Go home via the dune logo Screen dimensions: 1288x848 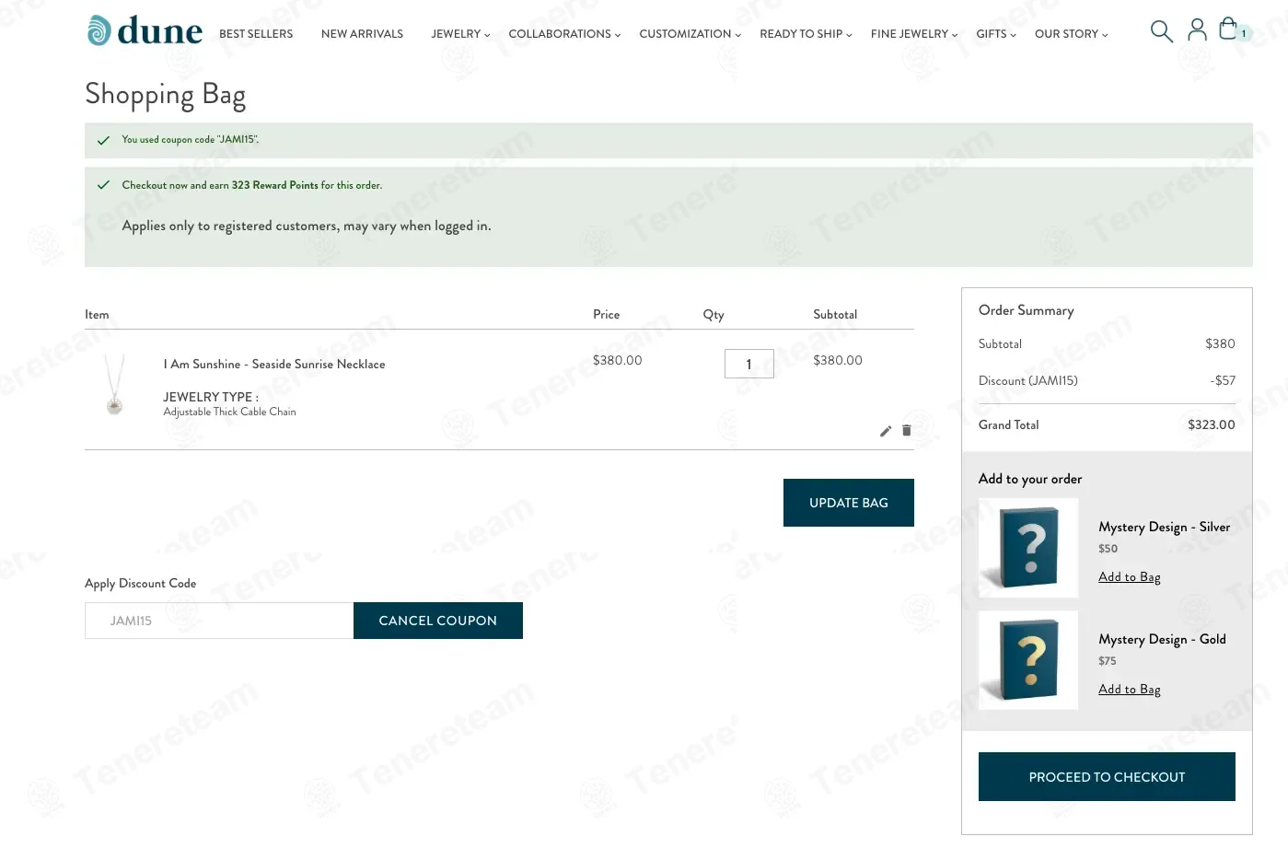[x=145, y=31]
